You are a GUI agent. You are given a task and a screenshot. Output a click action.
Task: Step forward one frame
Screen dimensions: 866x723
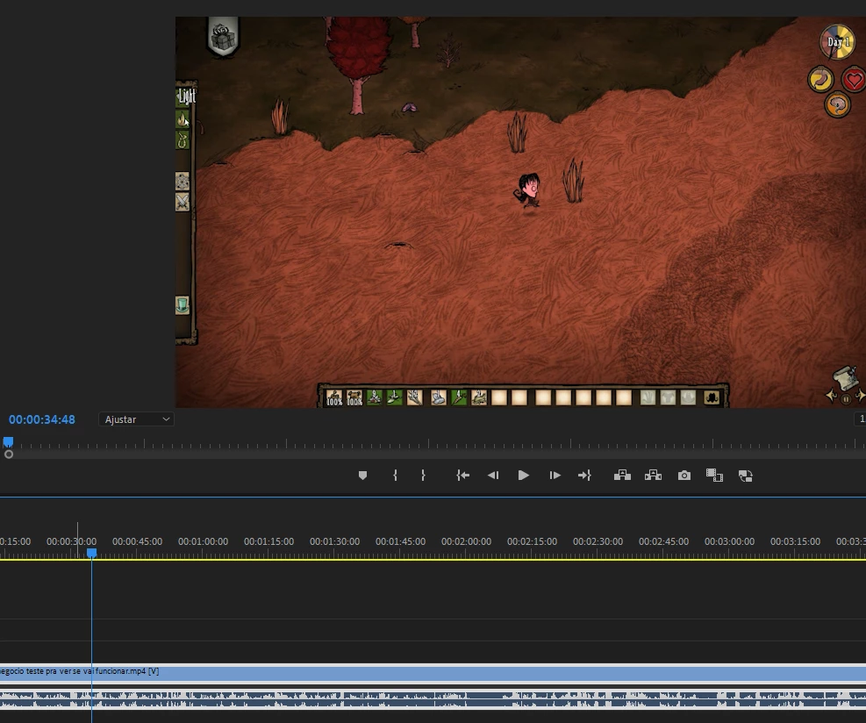click(x=555, y=476)
